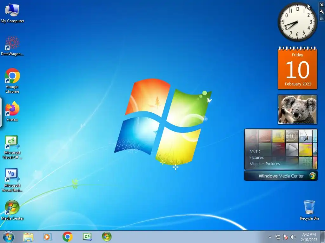Screen dimensions: 325x243
Task: Open Visual C# from the taskbar
Action: coord(87,237)
